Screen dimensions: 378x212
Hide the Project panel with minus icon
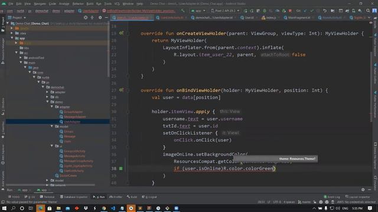pos(106,18)
